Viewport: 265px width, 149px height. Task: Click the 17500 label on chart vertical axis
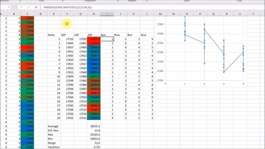[160, 53]
